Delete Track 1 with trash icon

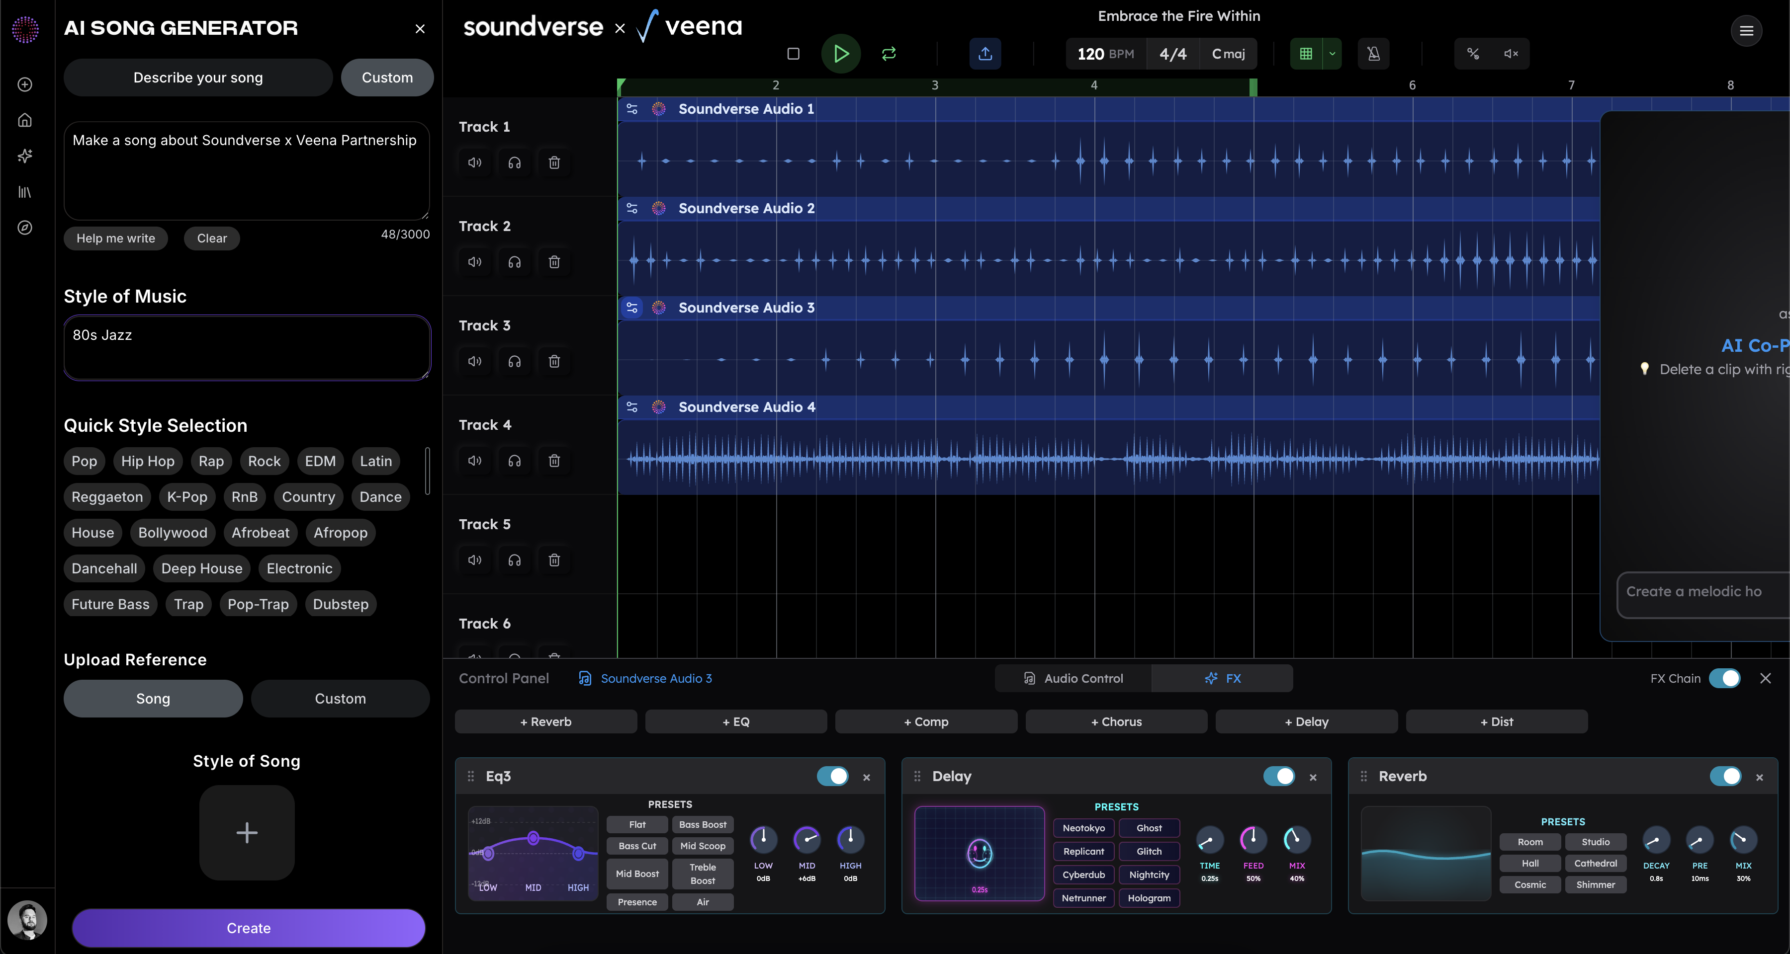click(554, 162)
